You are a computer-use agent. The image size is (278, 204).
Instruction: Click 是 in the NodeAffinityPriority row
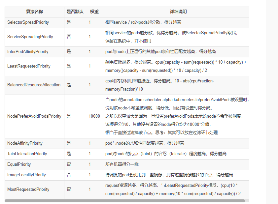tap(69, 143)
